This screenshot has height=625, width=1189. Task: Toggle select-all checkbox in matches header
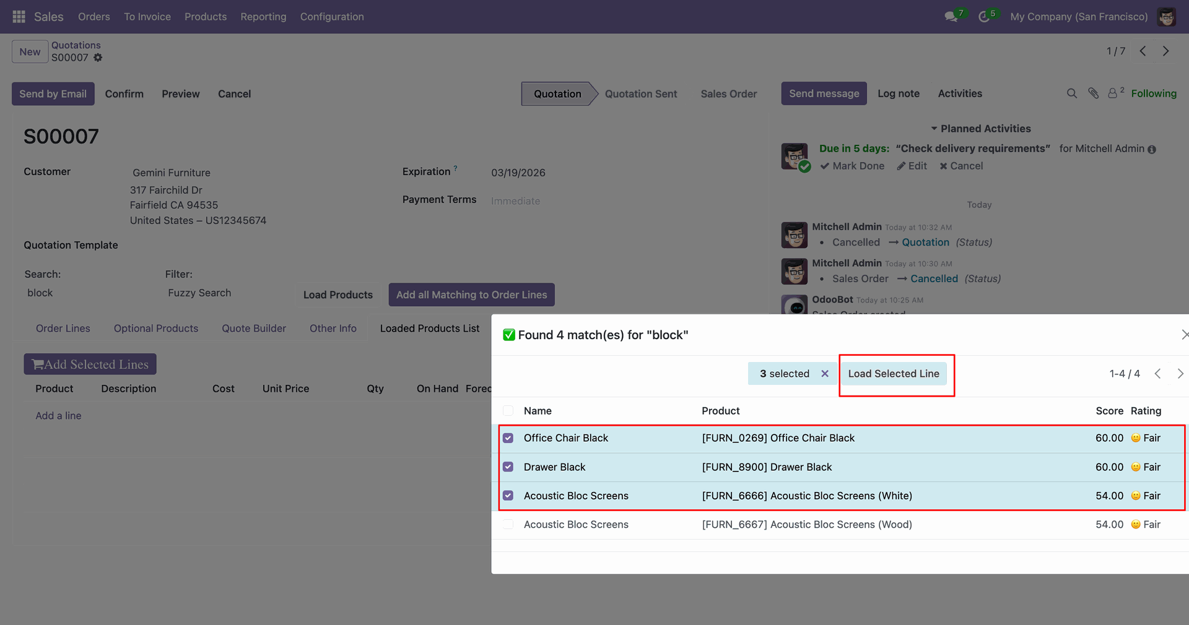(508, 411)
